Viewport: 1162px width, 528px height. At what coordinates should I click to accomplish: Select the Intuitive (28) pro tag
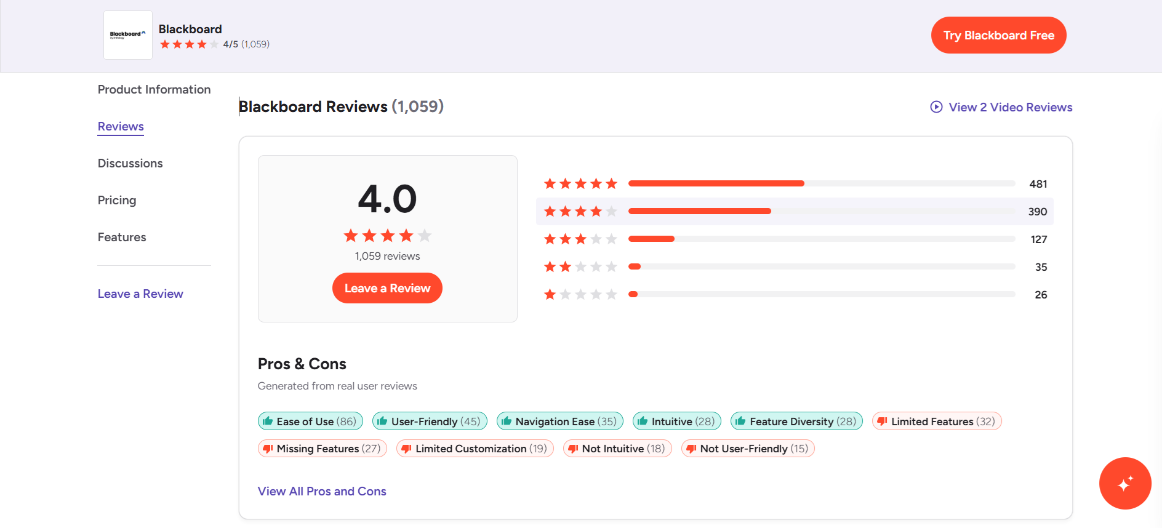coord(677,421)
